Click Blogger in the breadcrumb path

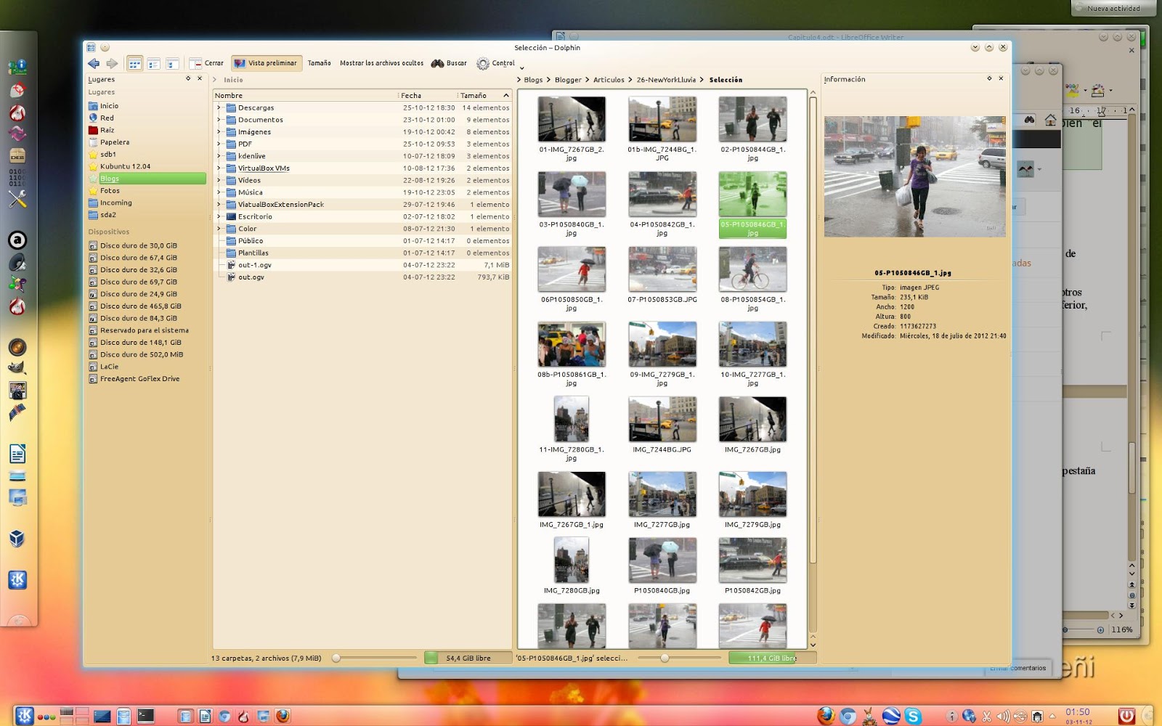click(x=568, y=80)
